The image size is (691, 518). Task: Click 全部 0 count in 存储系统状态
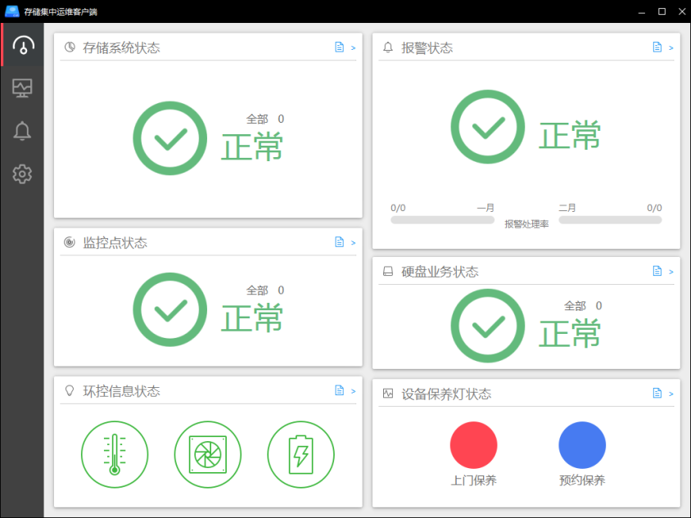(x=264, y=119)
